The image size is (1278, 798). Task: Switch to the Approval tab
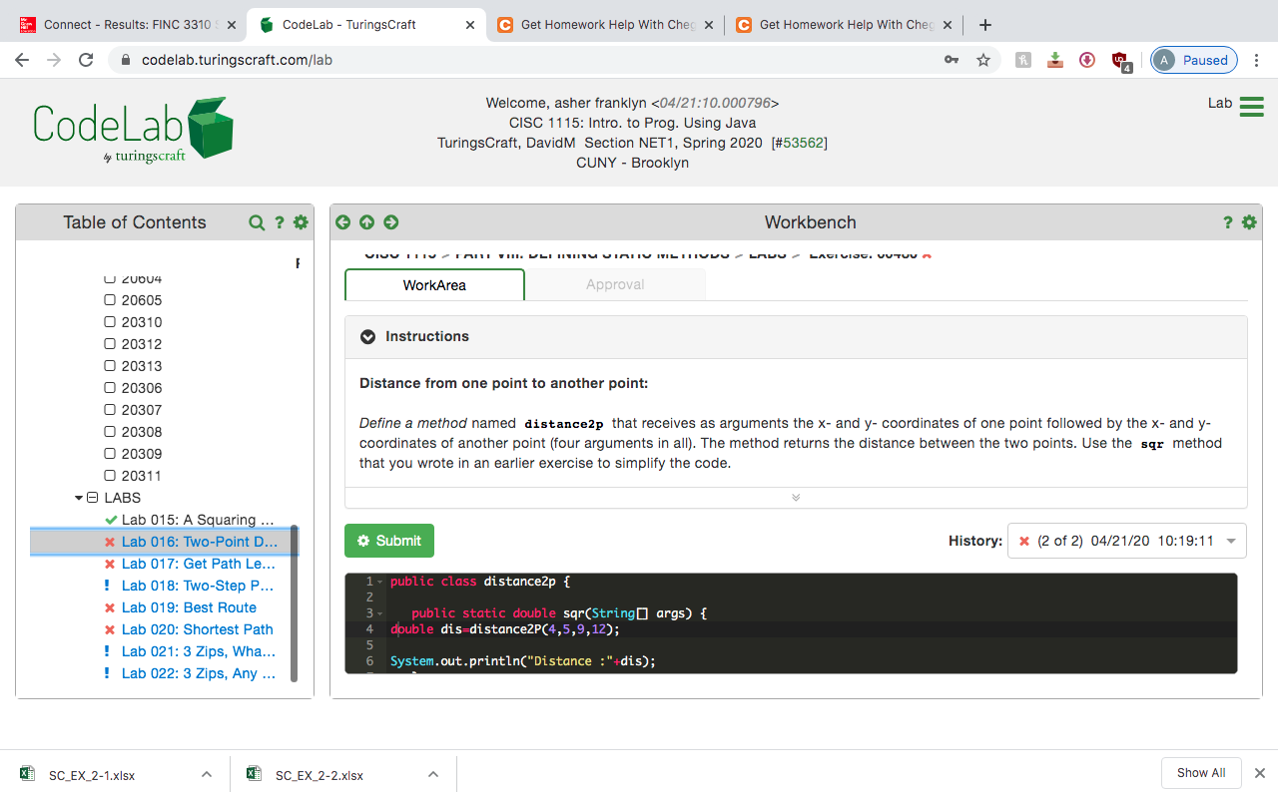(x=615, y=284)
